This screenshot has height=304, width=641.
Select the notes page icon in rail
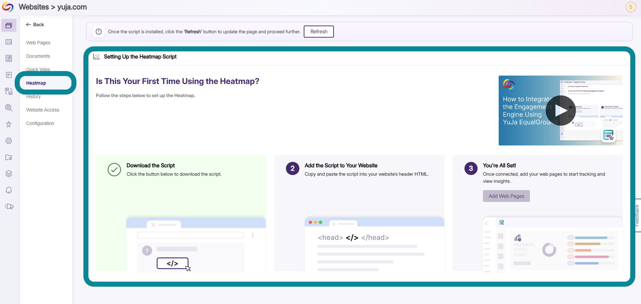click(9, 75)
